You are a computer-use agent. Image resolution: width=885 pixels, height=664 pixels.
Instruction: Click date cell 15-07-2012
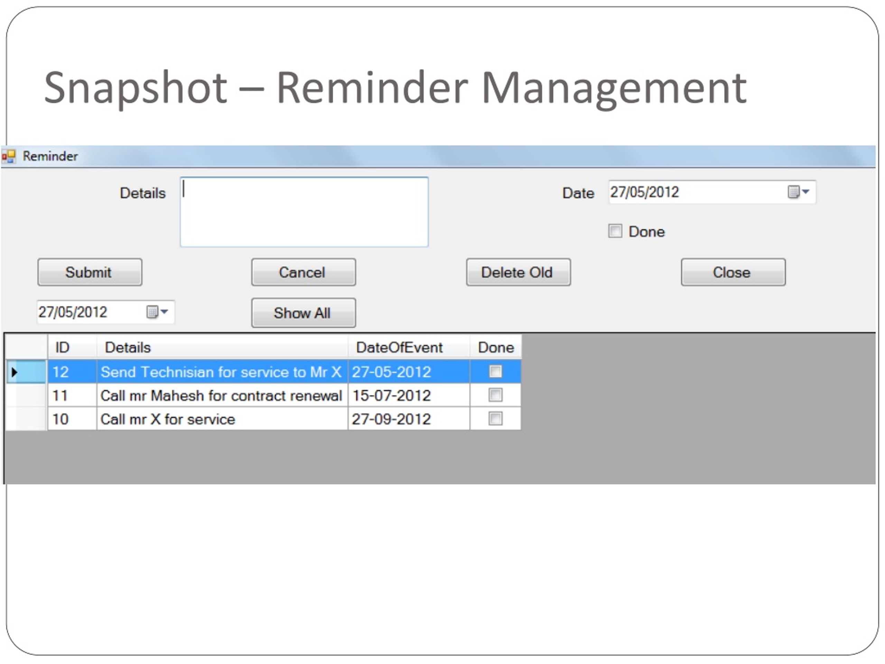[x=409, y=395]
